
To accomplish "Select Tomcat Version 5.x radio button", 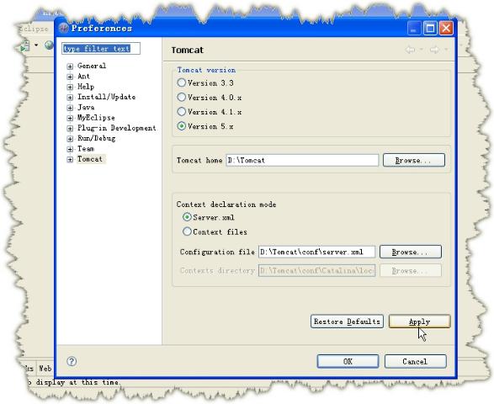I will [181, 126].
